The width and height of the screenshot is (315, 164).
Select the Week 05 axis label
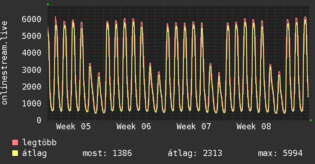click(73, 127)
